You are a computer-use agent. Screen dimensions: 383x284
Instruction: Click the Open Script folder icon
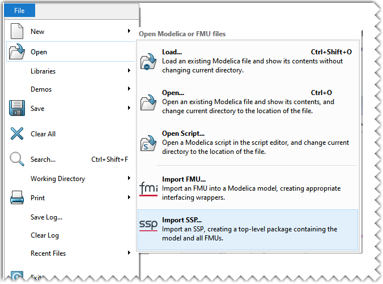point(148,143)
